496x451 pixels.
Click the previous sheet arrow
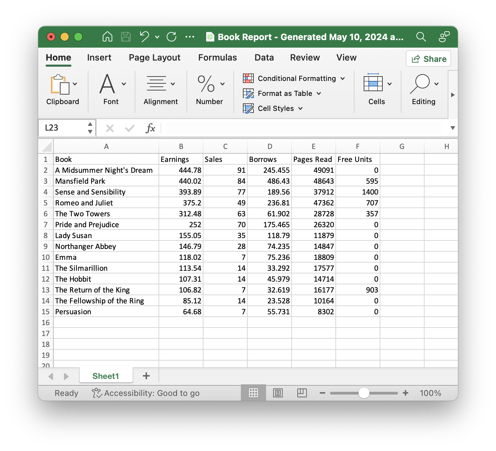[x=51, y=376]
